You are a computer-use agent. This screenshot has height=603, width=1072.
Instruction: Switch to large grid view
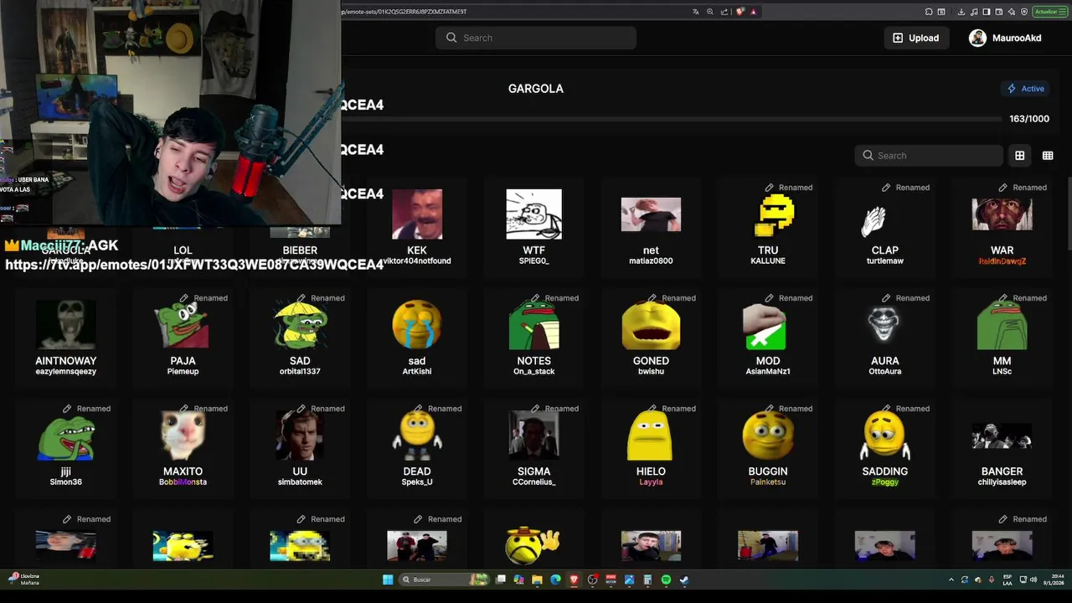pos(1019,155)
